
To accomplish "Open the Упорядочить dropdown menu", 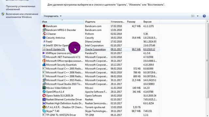I will (53, 16).
